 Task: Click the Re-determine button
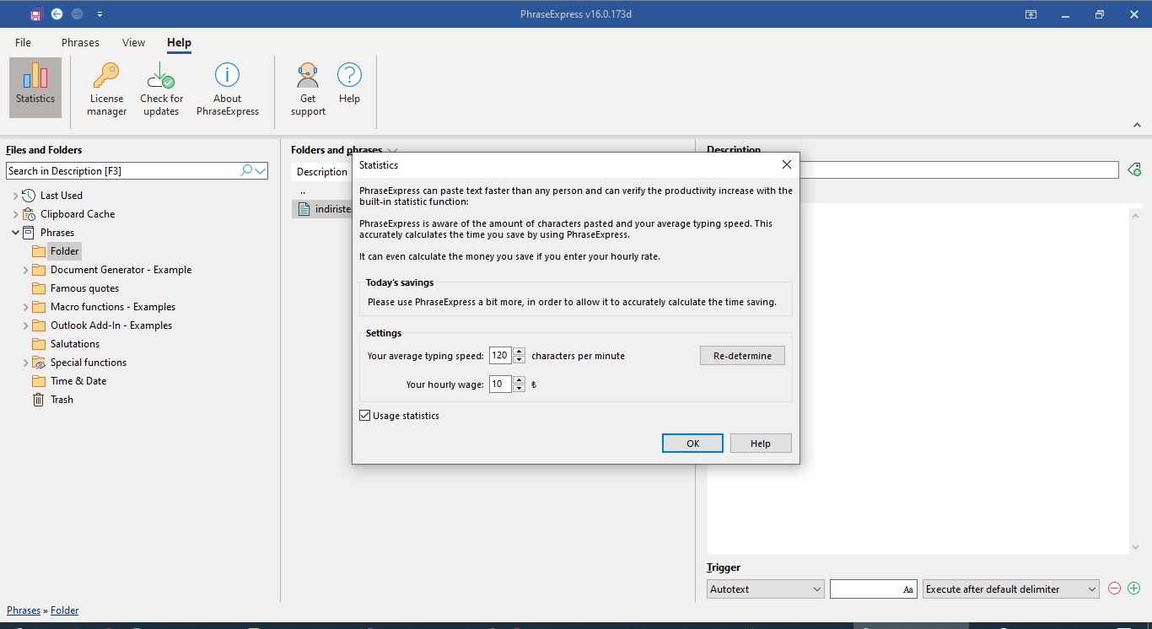pyautogui.click(x=742, y=356)
